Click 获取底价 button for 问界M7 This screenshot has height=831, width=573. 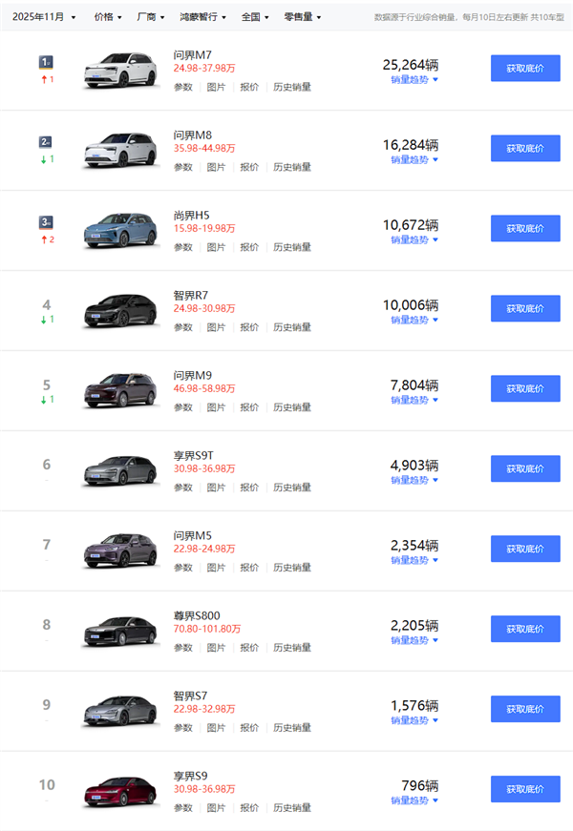pyautogui.click(x=524, y=68)
